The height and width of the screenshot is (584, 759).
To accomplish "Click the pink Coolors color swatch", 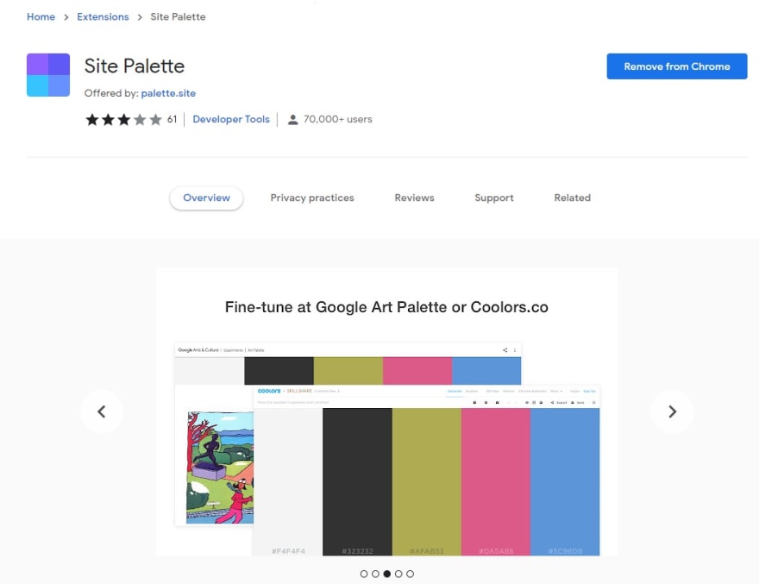I will coord(496,482).
